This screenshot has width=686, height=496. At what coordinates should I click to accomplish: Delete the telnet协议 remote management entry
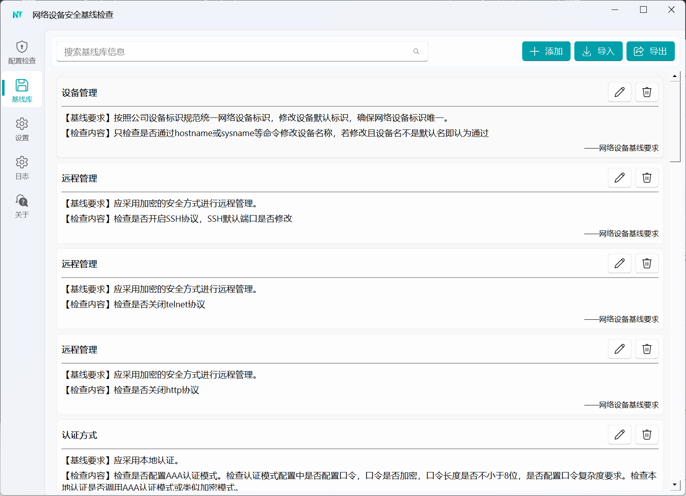point(647,263)
